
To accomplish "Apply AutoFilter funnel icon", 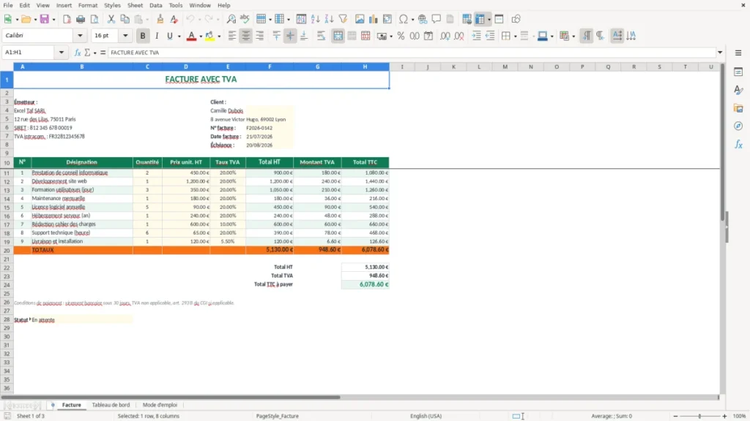I will pos(343,19).
